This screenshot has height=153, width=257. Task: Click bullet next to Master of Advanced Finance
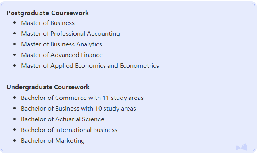pos(15,55)
